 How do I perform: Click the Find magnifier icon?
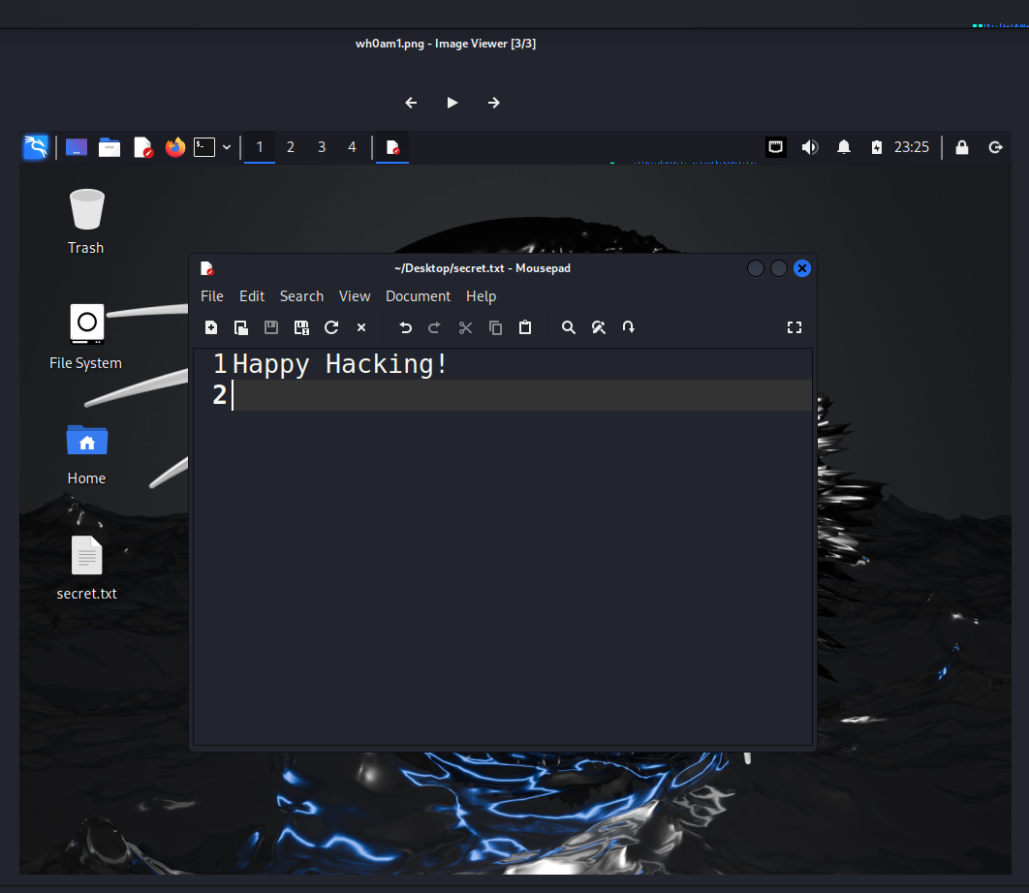point(569,327)
